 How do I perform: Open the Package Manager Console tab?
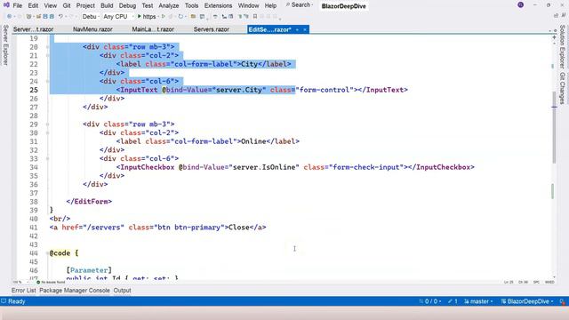tap(75, 291)
